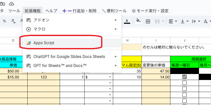
Task: Click the GPT for Sheets item icon
Action: pyautogui.click(x=29, y=65)
